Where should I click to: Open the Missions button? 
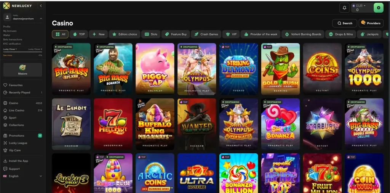[x=22, y=69]
